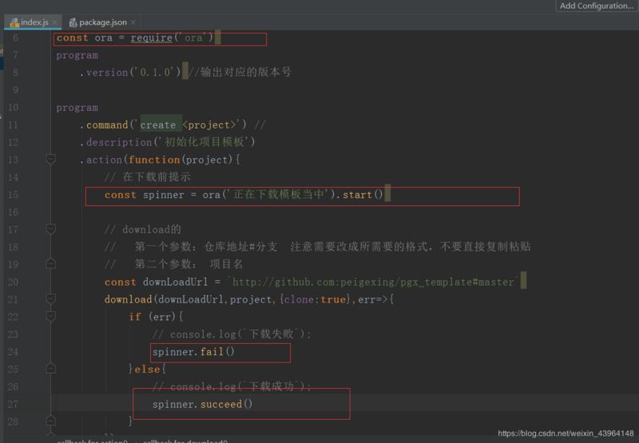639x443 pixels.
Task: Click line number 20 in the gutter
Action: pos(13,282)
